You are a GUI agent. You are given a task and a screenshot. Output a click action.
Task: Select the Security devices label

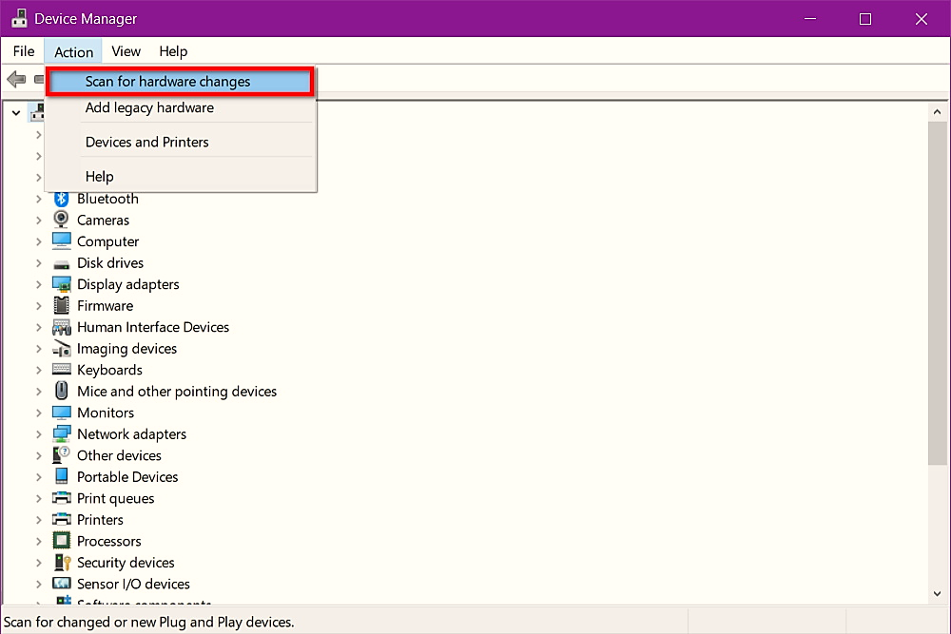coord(126,563)
